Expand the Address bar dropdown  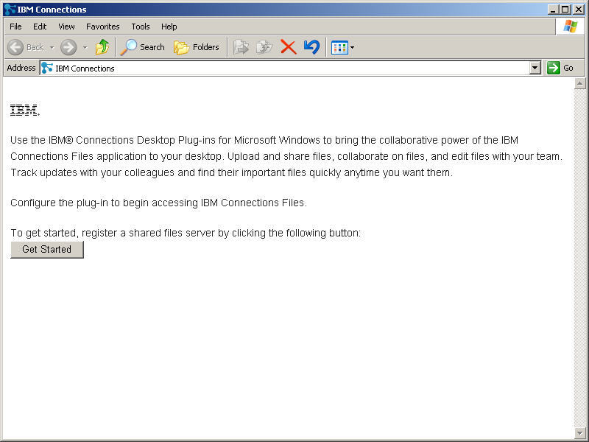click(x=535, y=68)
